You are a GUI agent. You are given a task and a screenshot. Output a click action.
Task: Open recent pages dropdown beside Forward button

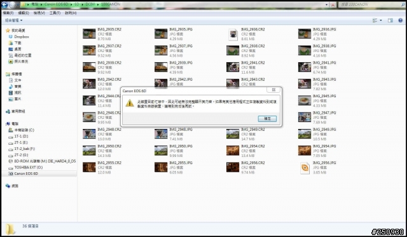[18, 4]
